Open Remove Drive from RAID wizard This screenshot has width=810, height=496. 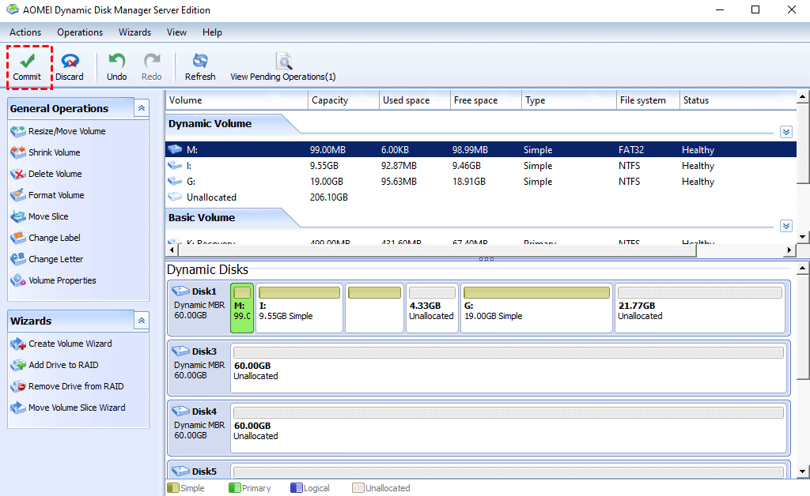(76, 386)
